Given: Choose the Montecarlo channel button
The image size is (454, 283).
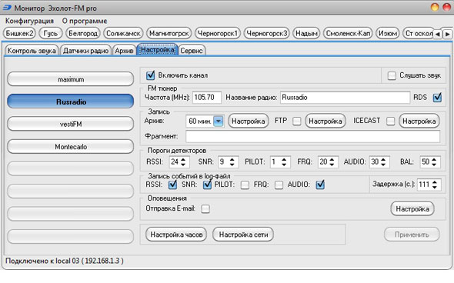Looking at the screenshot, I should point(71,146).
